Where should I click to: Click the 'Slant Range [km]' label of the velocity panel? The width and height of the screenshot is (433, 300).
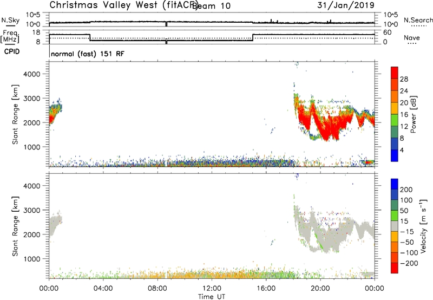(x=15, y=226)
